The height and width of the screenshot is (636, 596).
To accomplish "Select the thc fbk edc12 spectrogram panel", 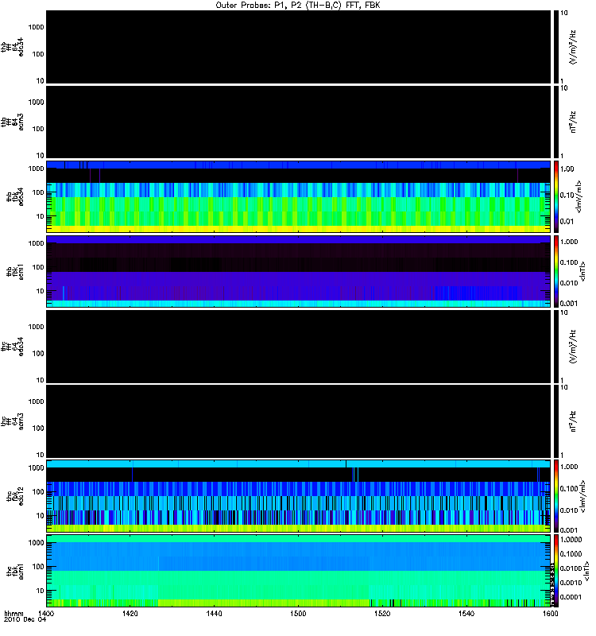I will pos(299,495).
